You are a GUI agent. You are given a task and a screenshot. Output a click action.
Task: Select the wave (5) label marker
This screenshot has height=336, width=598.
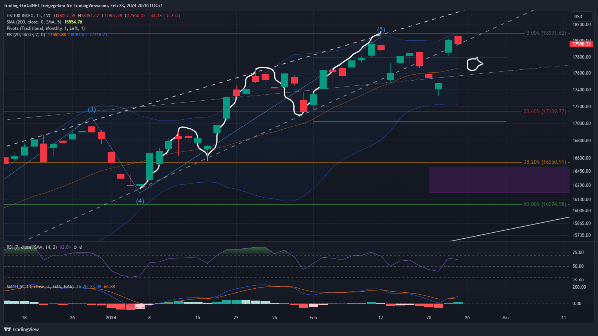pos(381,29)
